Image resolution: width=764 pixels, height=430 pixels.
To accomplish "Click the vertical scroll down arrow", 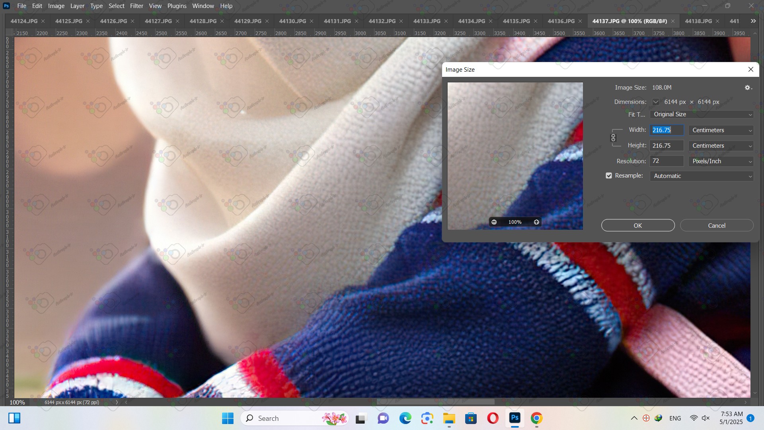I will coord(755,393).
